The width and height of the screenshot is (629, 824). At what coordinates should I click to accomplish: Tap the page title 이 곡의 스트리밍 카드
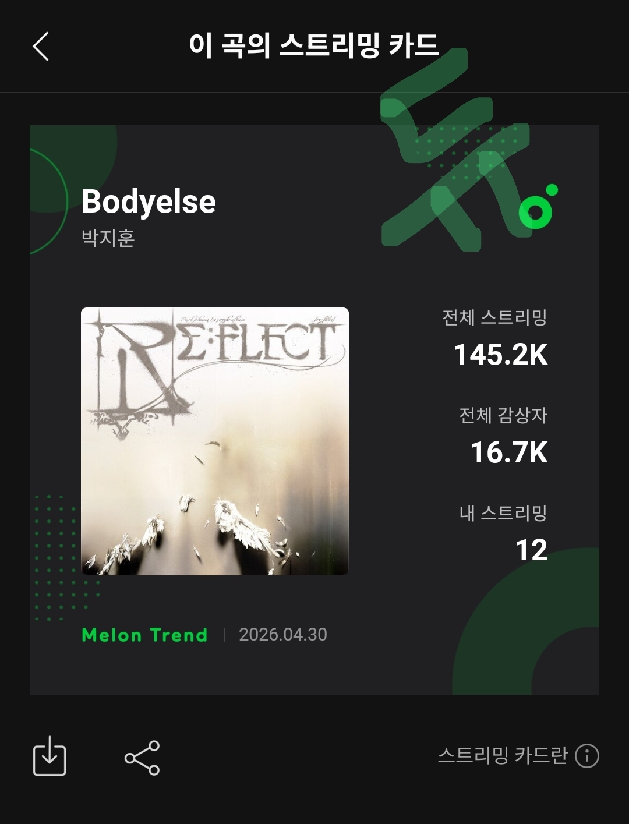coord(314,45)
